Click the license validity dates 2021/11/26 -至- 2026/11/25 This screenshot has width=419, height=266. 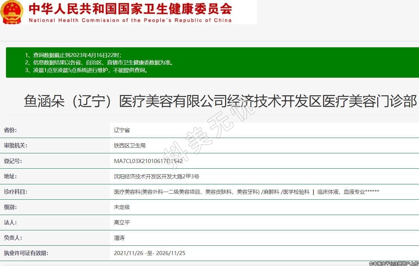(x=149, y=253)
